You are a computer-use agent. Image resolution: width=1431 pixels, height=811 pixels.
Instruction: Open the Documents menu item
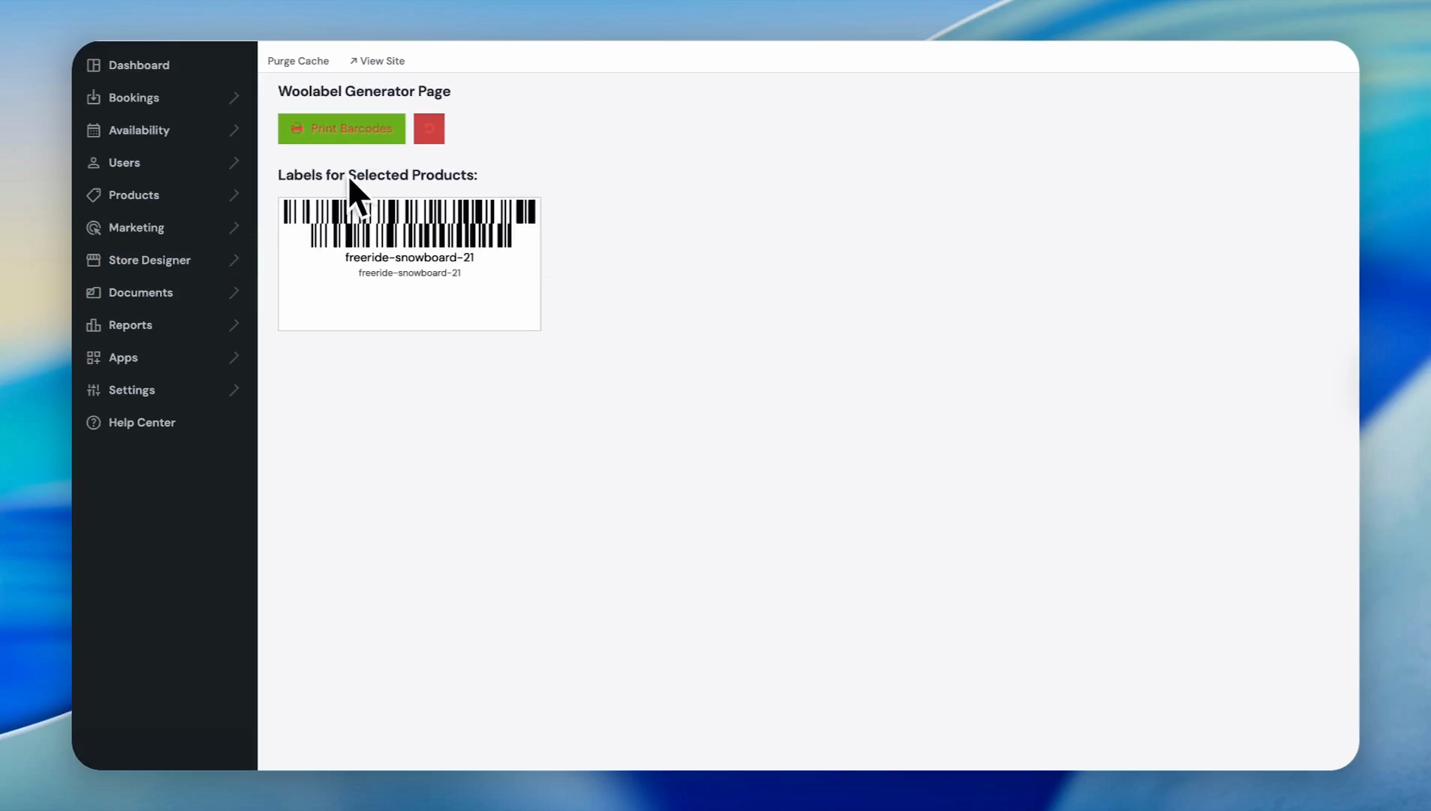(x=140, y=293)
